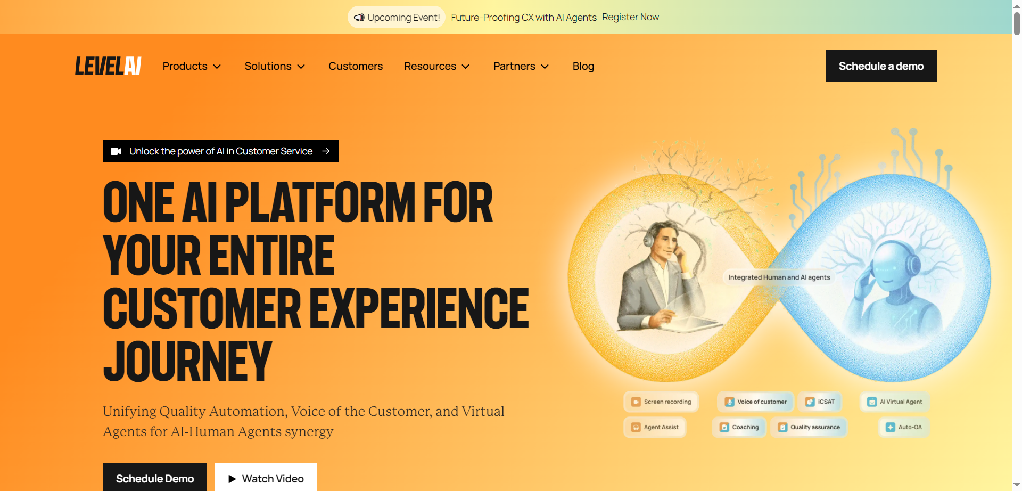Expand the Products dropdown menu

pyautogui.click(x=192, y=66)
